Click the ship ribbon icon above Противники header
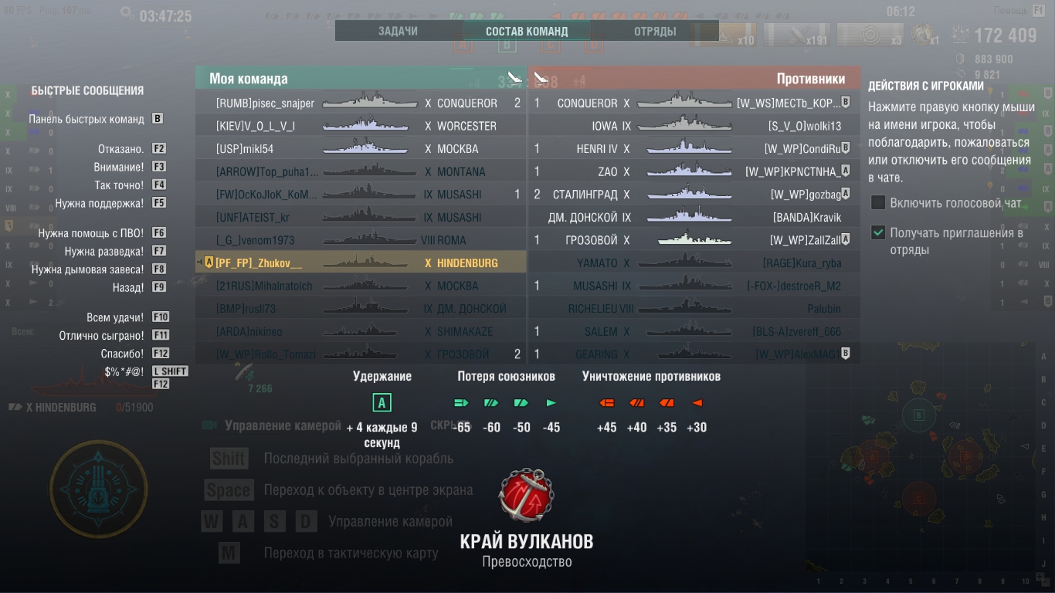The height and width of the screenshot is (593, 1055). click(541, 78)
